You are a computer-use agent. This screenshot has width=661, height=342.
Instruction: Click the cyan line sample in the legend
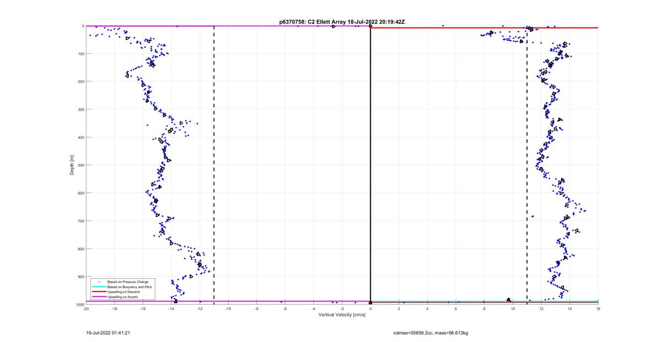click(99, 287)
